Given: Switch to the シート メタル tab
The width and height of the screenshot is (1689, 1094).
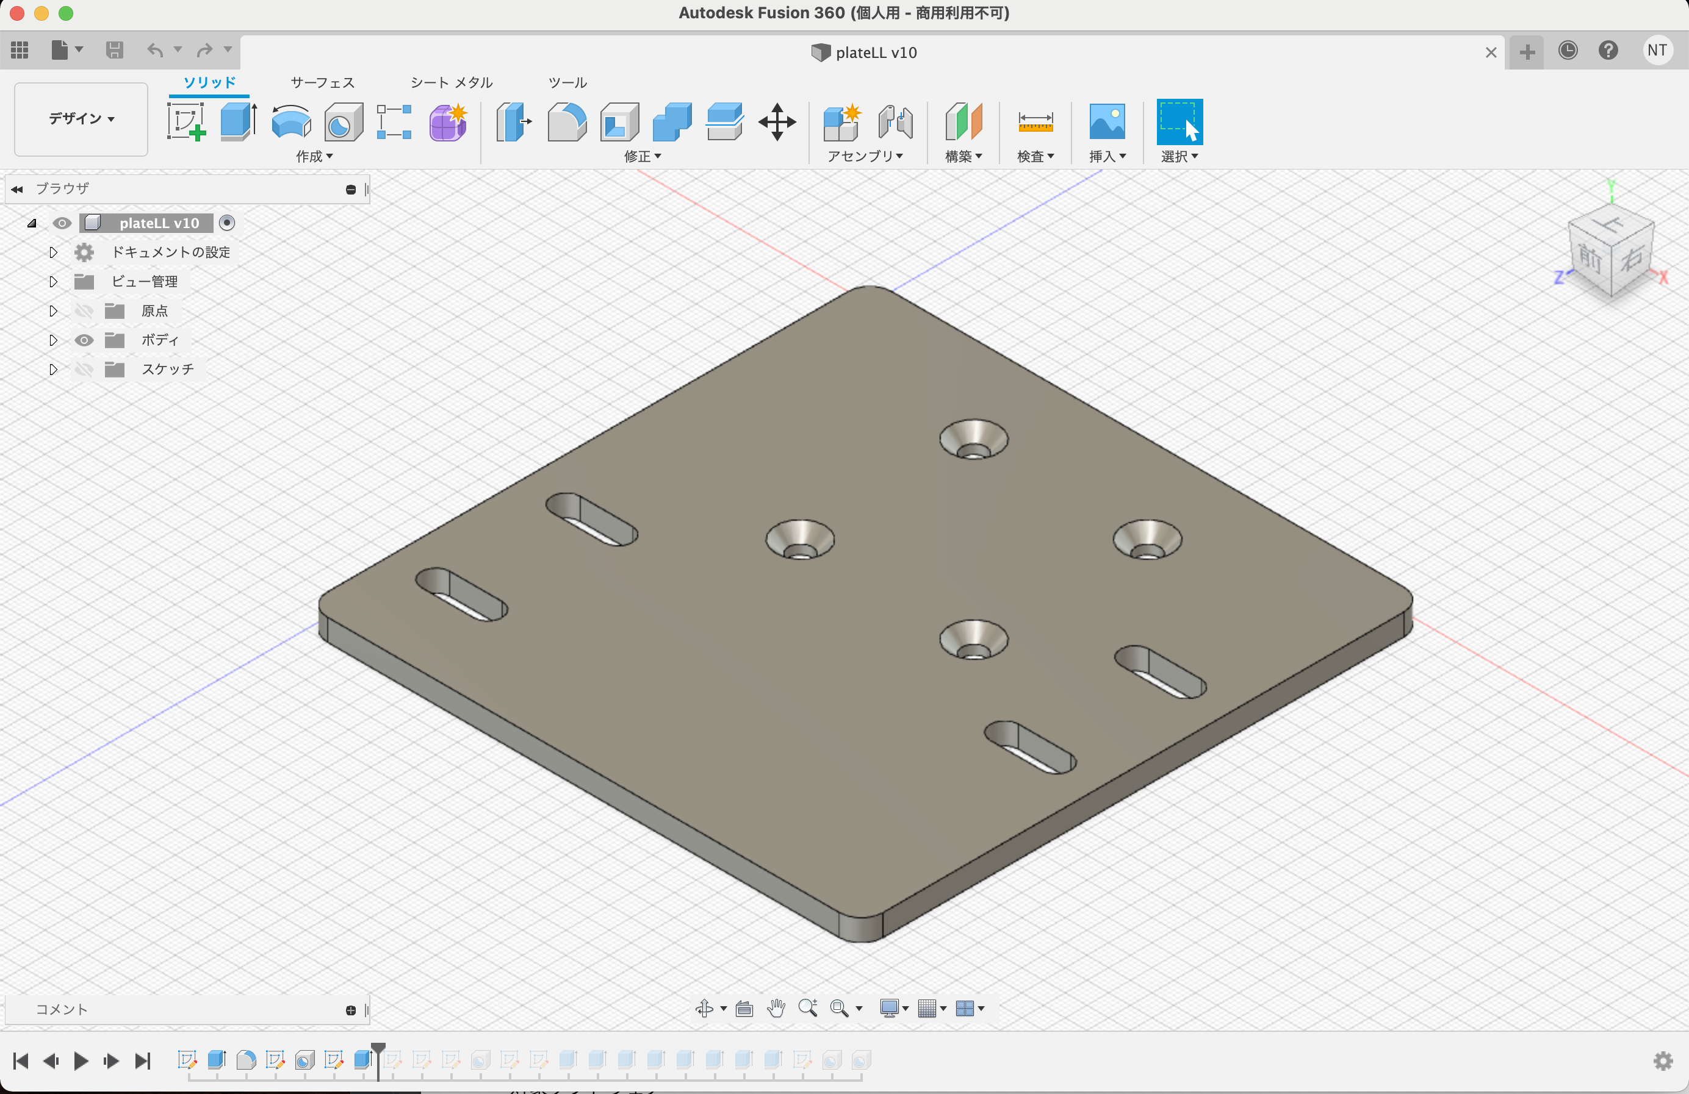Looking at the screenshot, I should 452,82.
